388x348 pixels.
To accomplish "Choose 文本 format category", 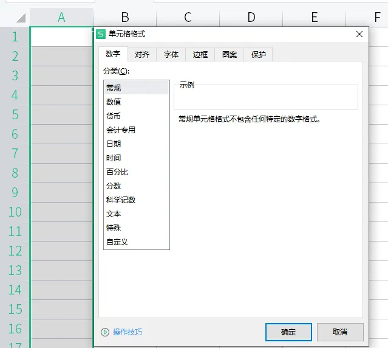I will click(x=137, y=214).
